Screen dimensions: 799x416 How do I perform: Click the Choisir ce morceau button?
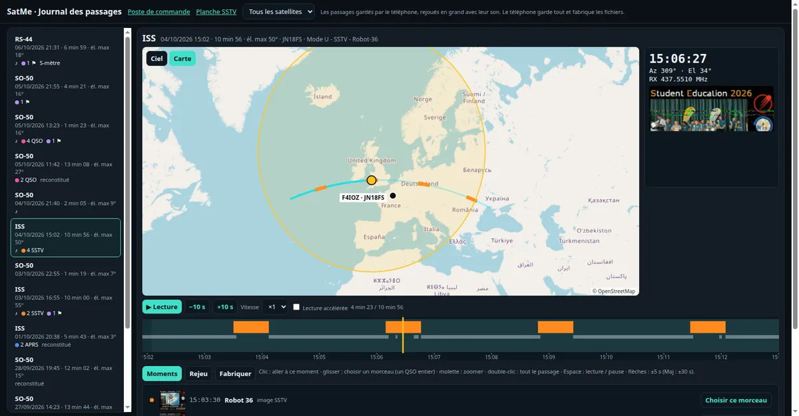coord(736,400)
